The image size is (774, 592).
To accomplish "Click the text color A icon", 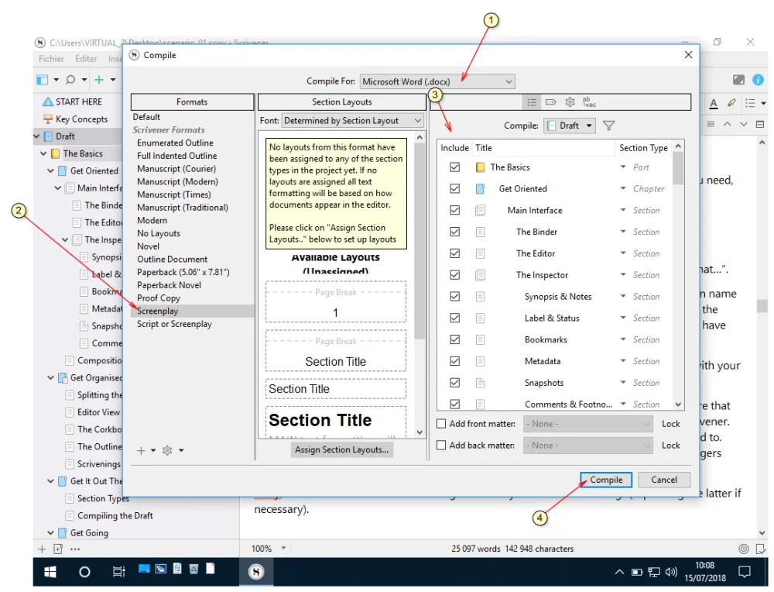I will coord(714,103).
